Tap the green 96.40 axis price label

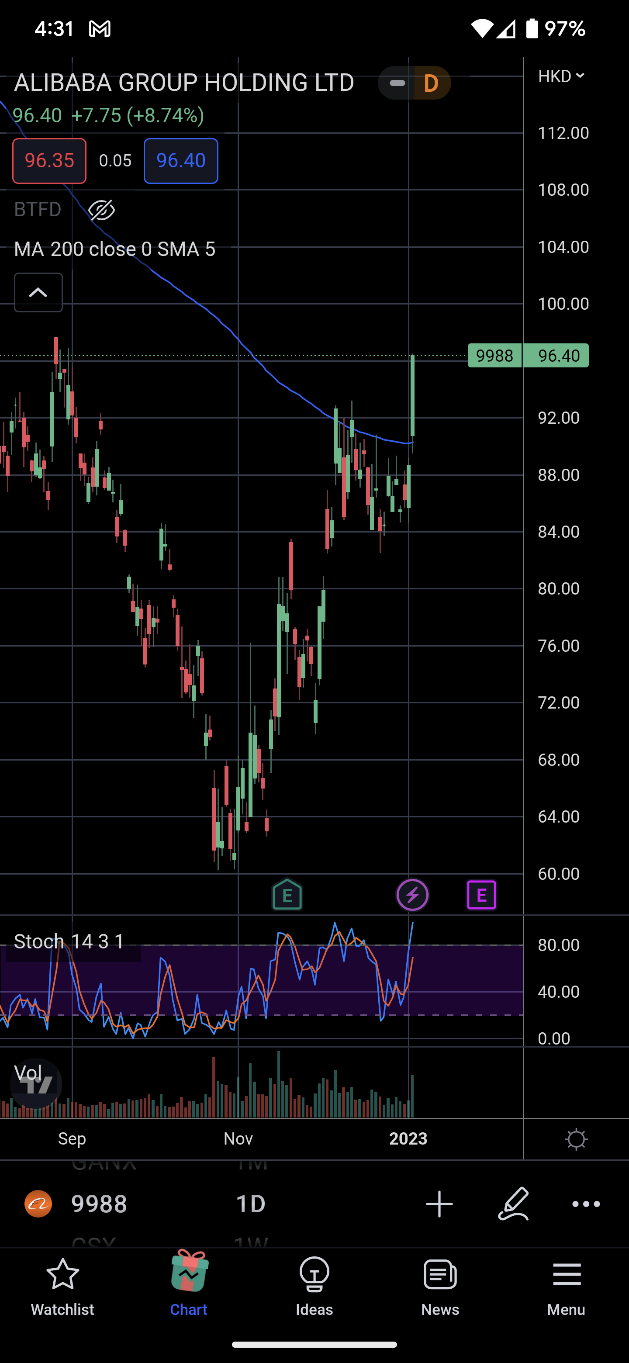click(x=556, y=356)
